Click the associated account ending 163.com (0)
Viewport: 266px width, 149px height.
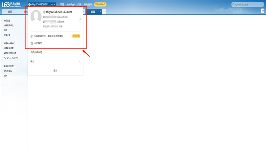(x=55, y=17)
